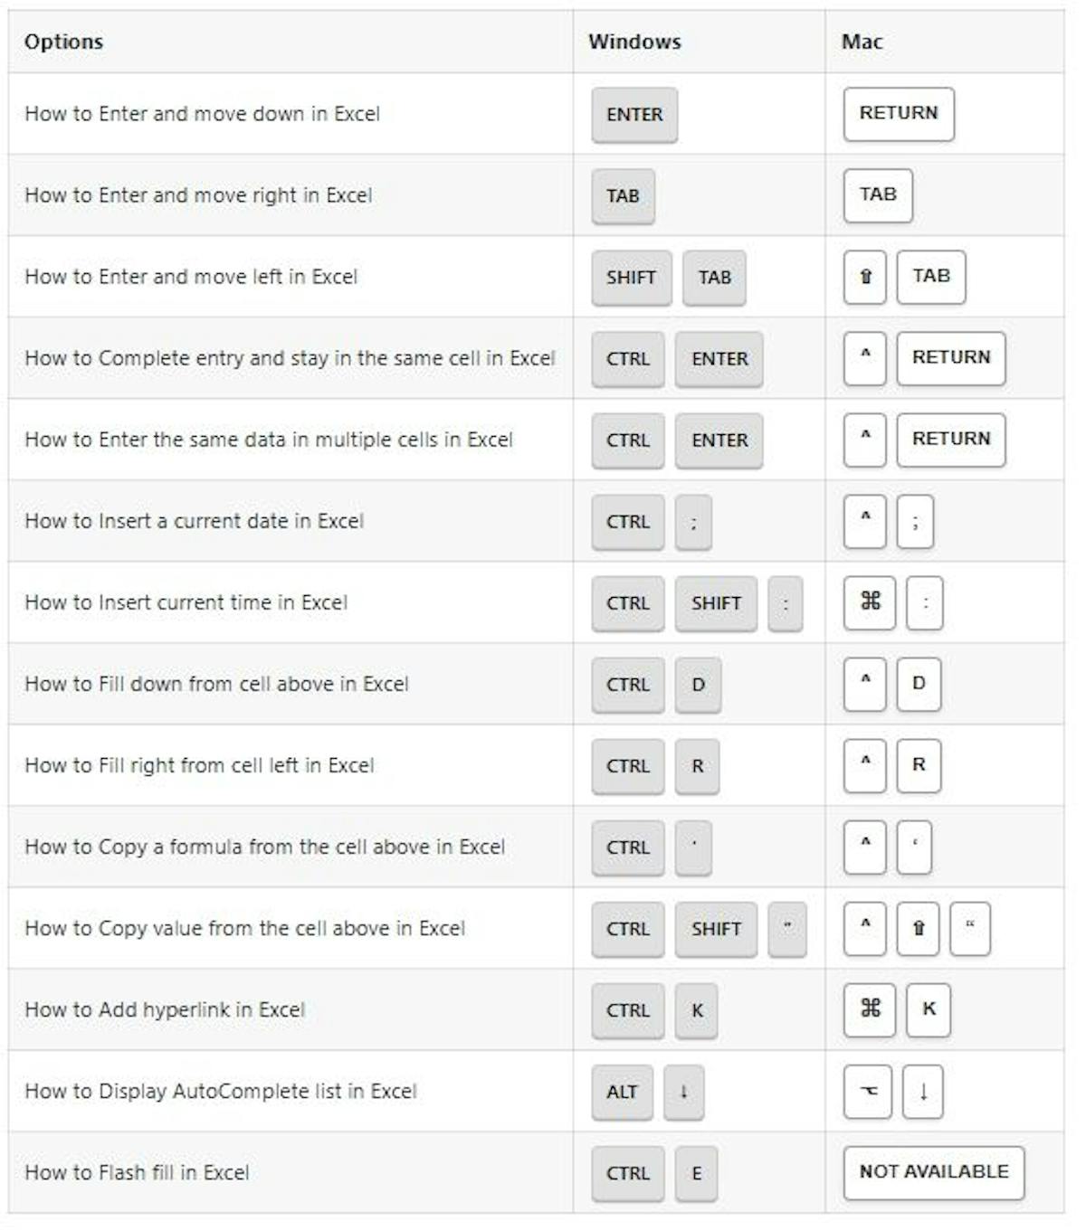Click Windows ENTER key in Enter and move down row
Viewport: 1086px width, 1231px height.
(634, 115)
